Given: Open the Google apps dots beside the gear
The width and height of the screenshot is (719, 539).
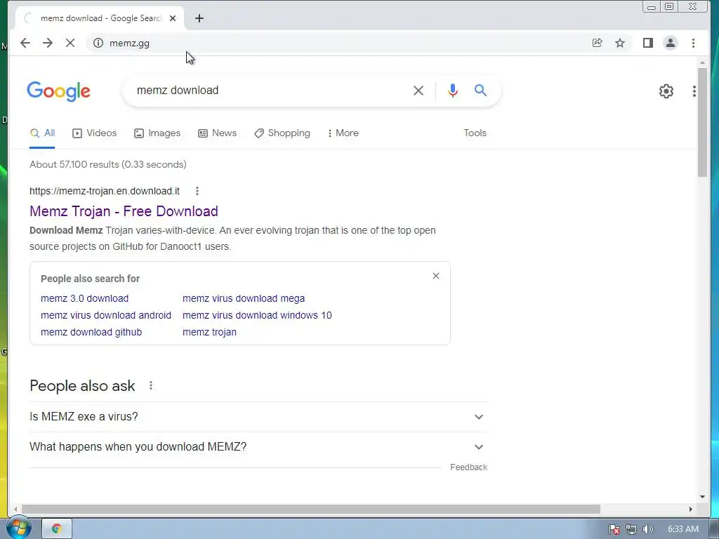Looking at the screenshot, I should [x=694, y=91].
